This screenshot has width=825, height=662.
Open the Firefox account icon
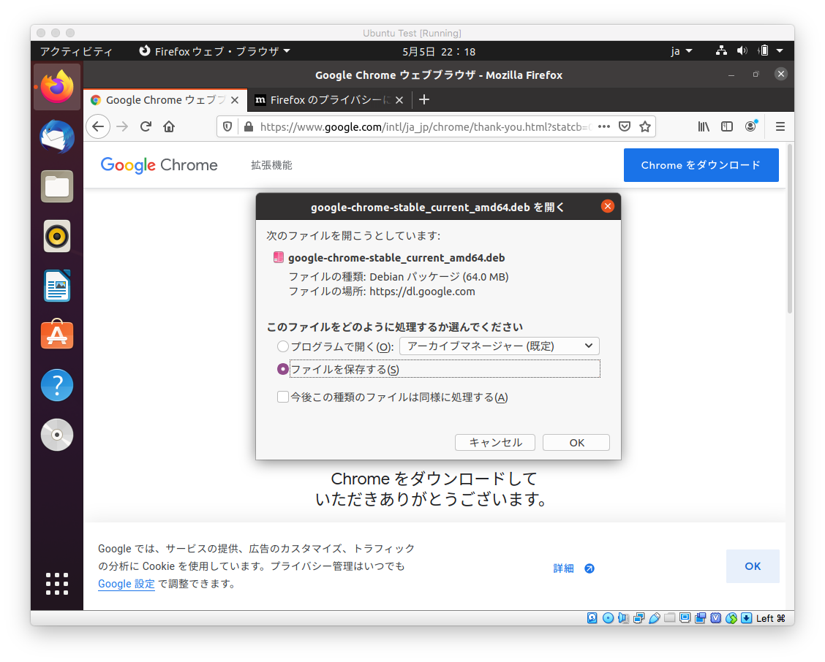[x=751, y=126]
